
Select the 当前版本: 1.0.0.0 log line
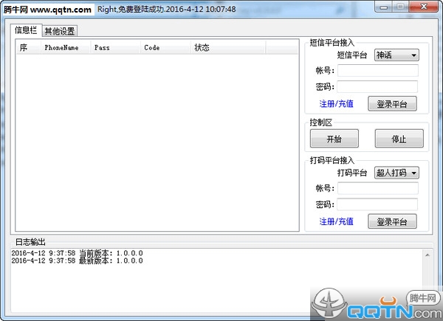click(x=77, y=253)
